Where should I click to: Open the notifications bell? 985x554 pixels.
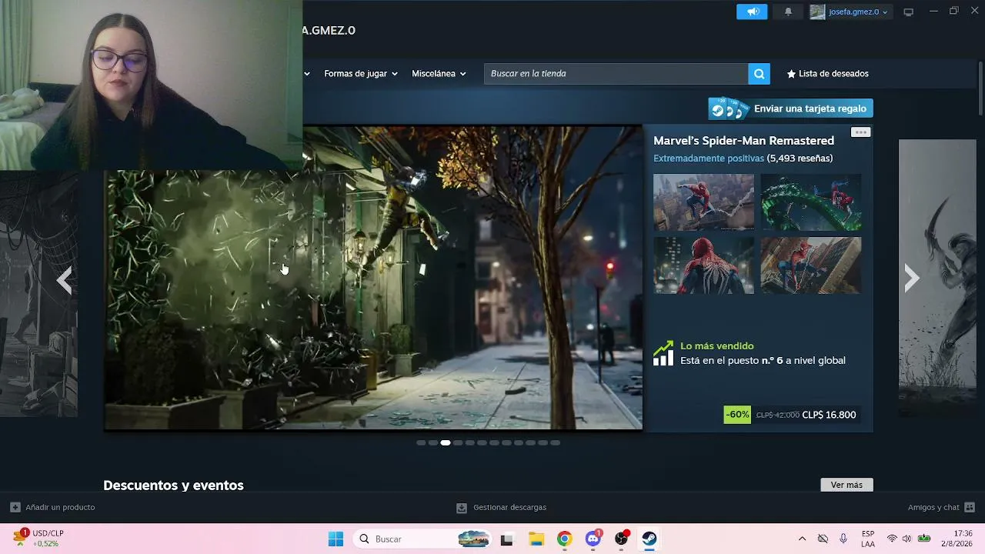point(788,12)
